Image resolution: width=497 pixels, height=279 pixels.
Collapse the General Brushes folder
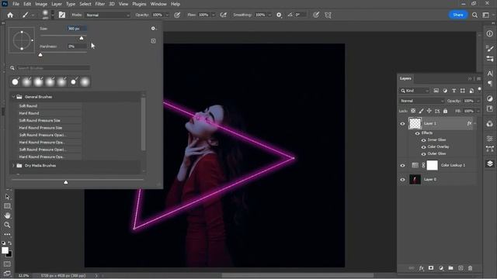(x=13, y=97)
